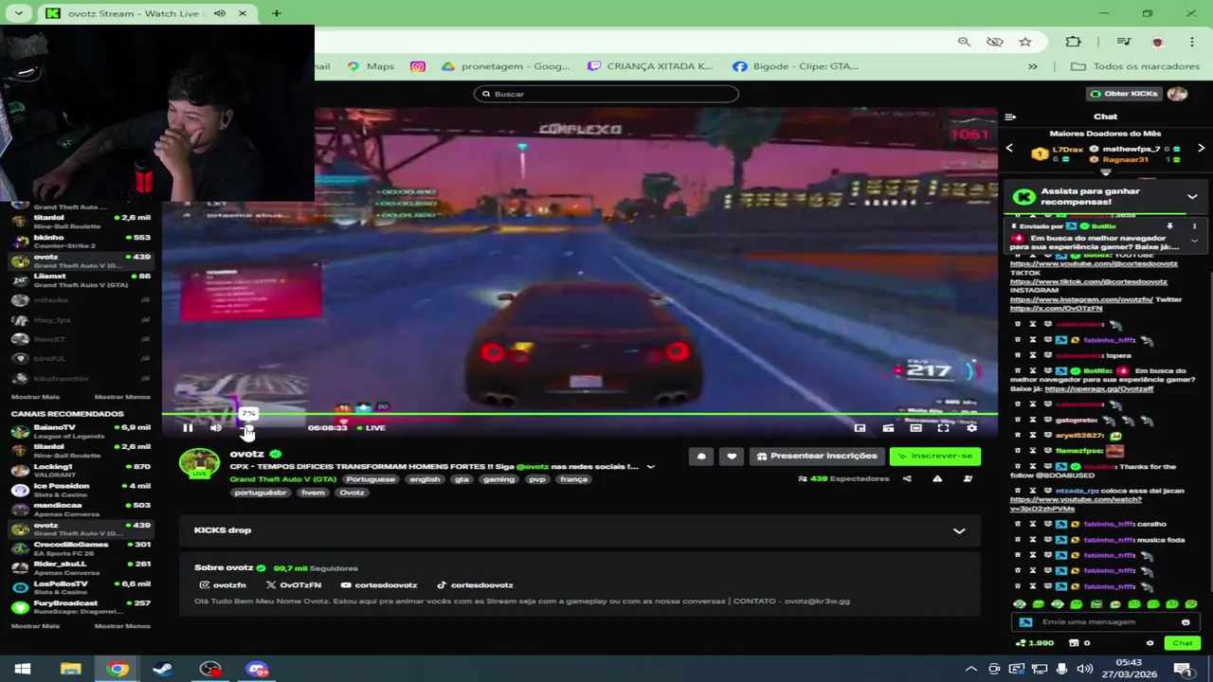Viewport: 1213px width, 682px height.
Task: Expand the KICKS drop section
Action: click(x=959, y=530)
